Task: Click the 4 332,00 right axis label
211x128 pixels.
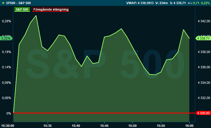Action: coord(204,98)
